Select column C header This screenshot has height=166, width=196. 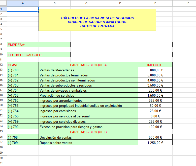[86, 3]
